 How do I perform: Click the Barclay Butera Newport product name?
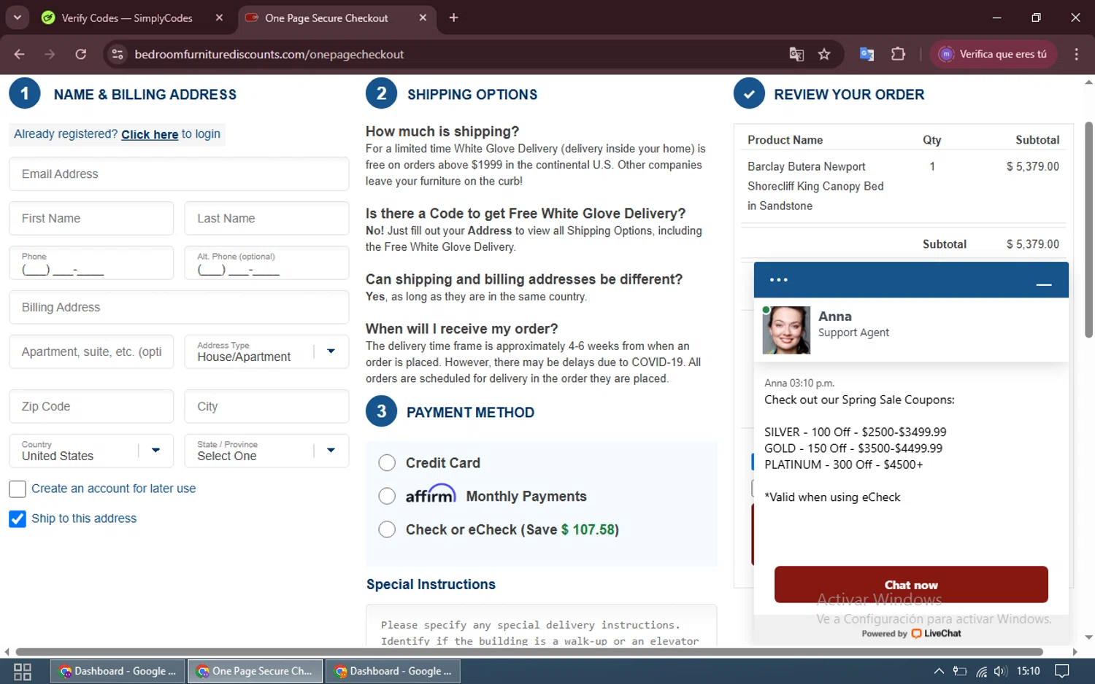[x=815, y=187]
